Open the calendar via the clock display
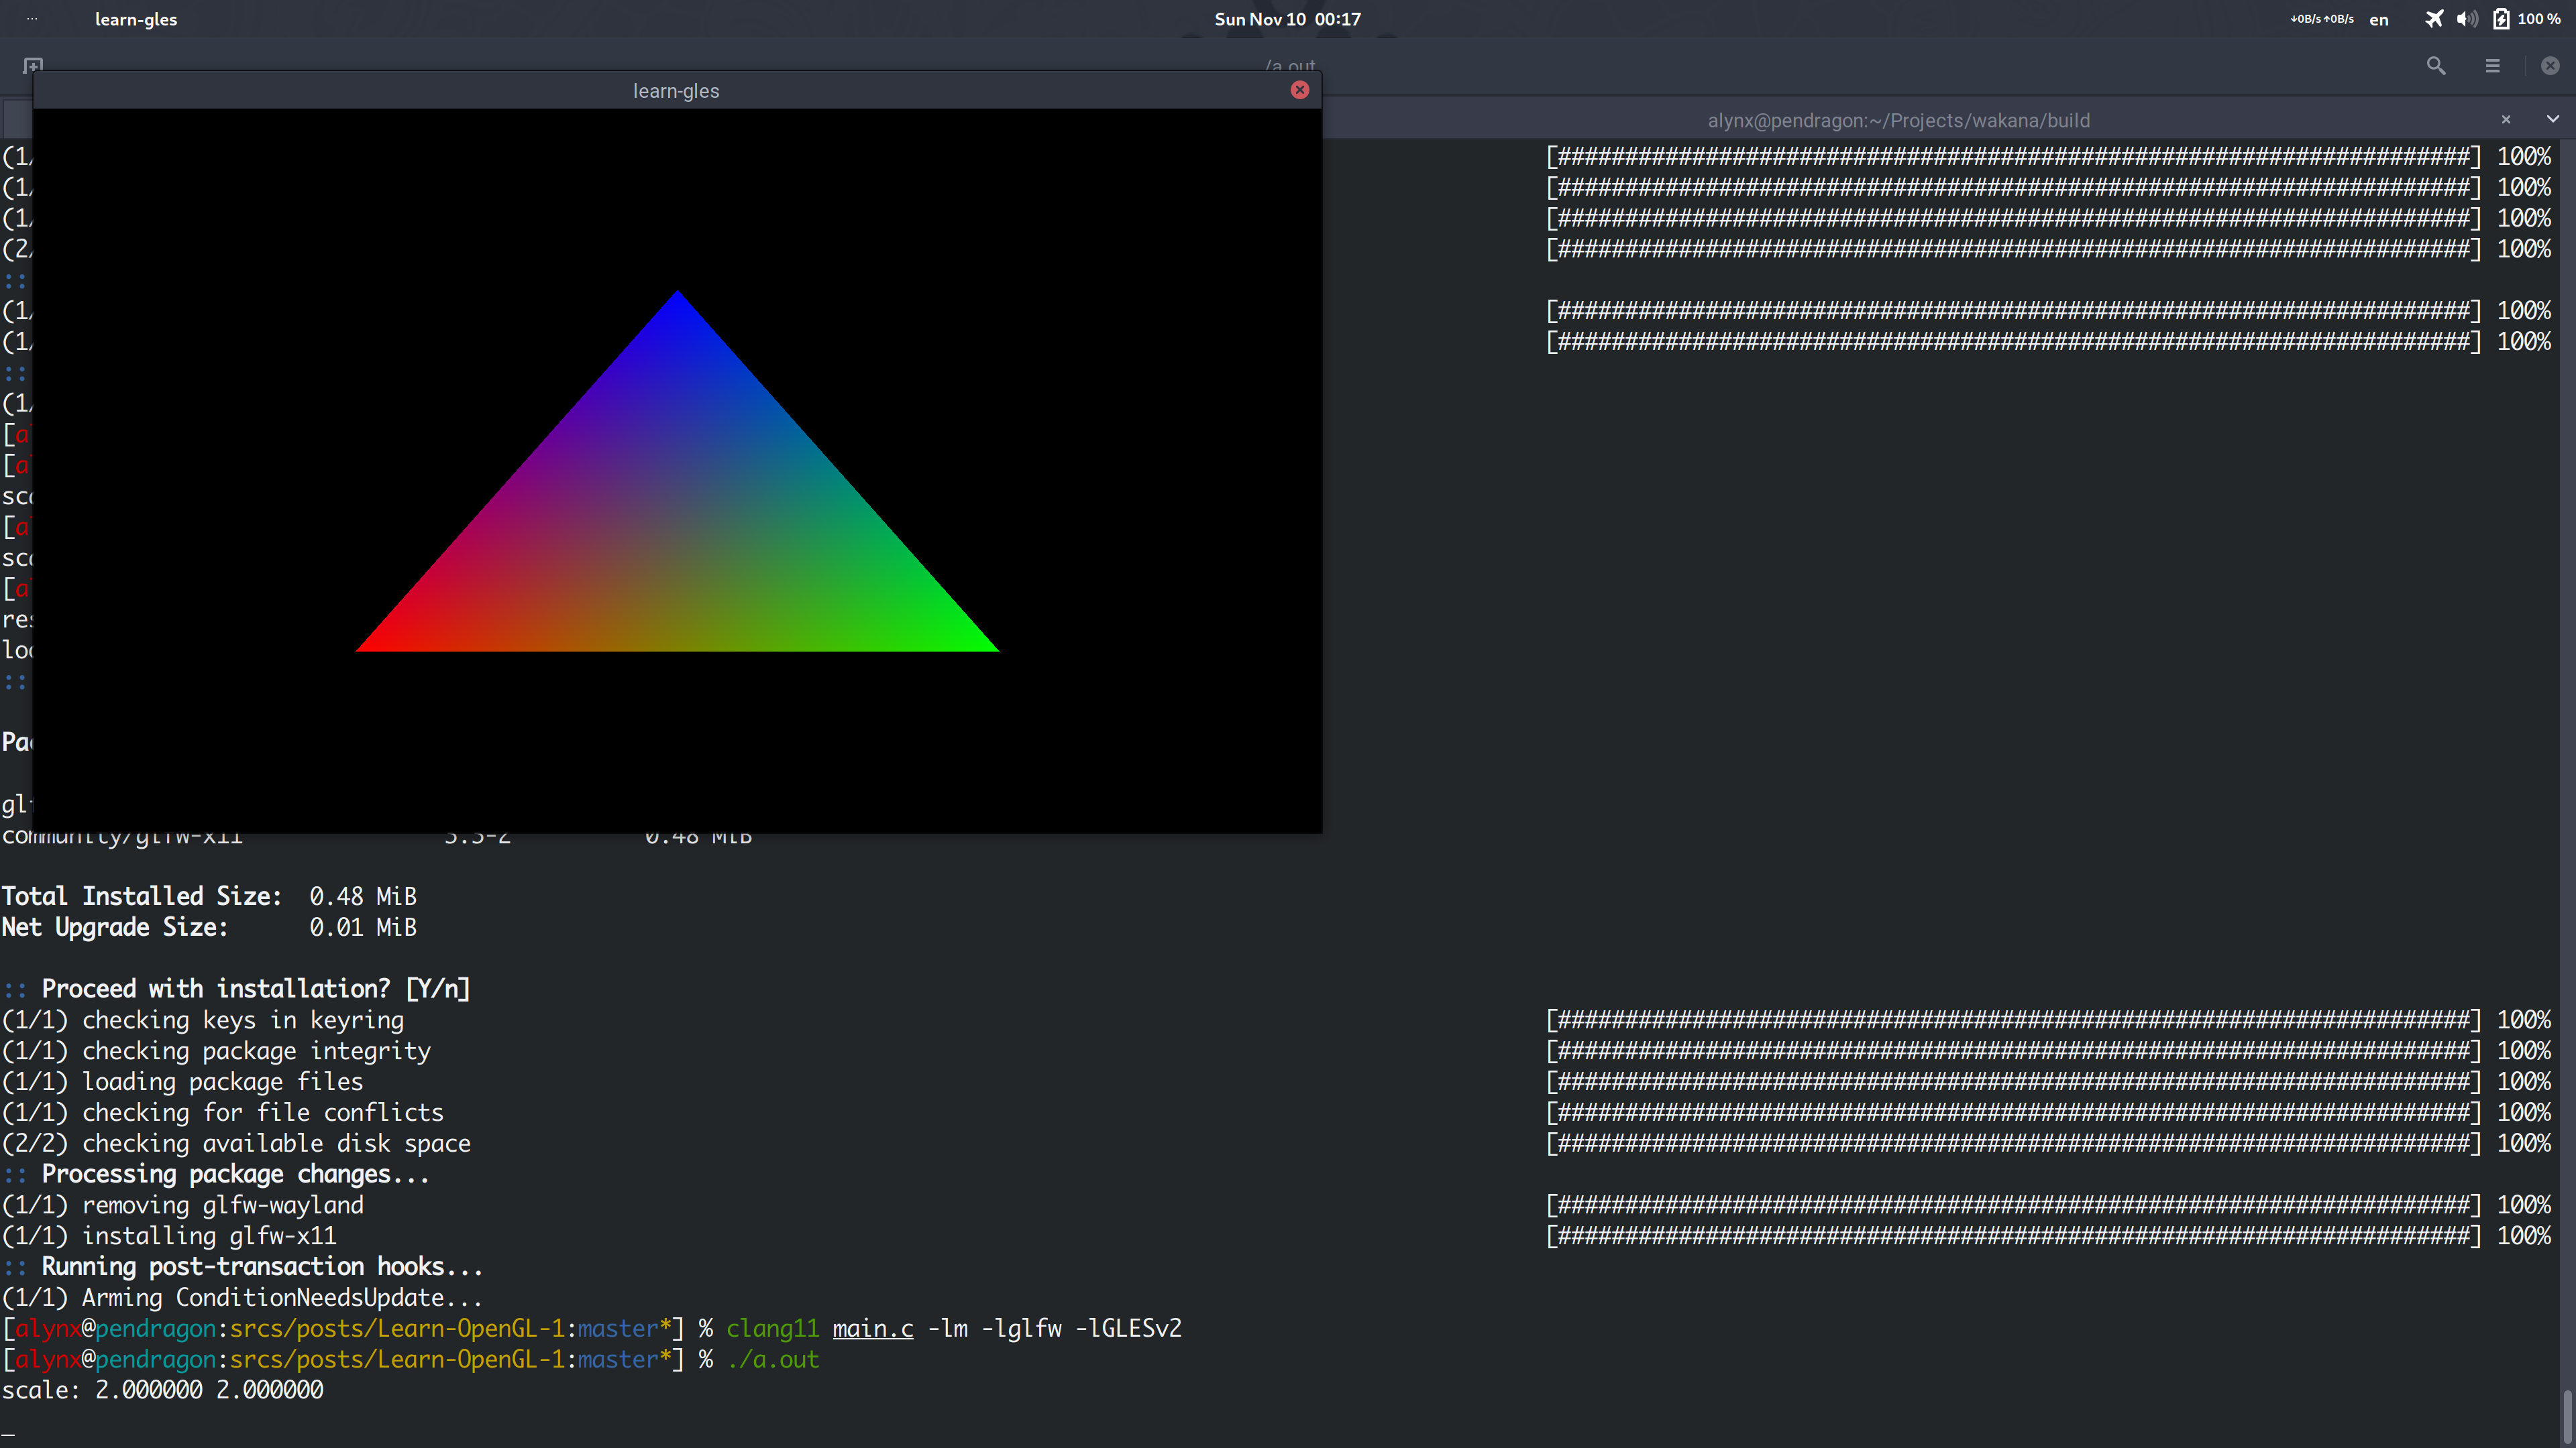2576x1448 pixels. click(x=1287, y=18)
